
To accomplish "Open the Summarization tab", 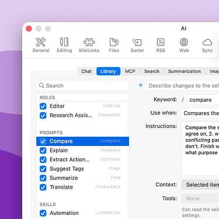I will (185, 71).
